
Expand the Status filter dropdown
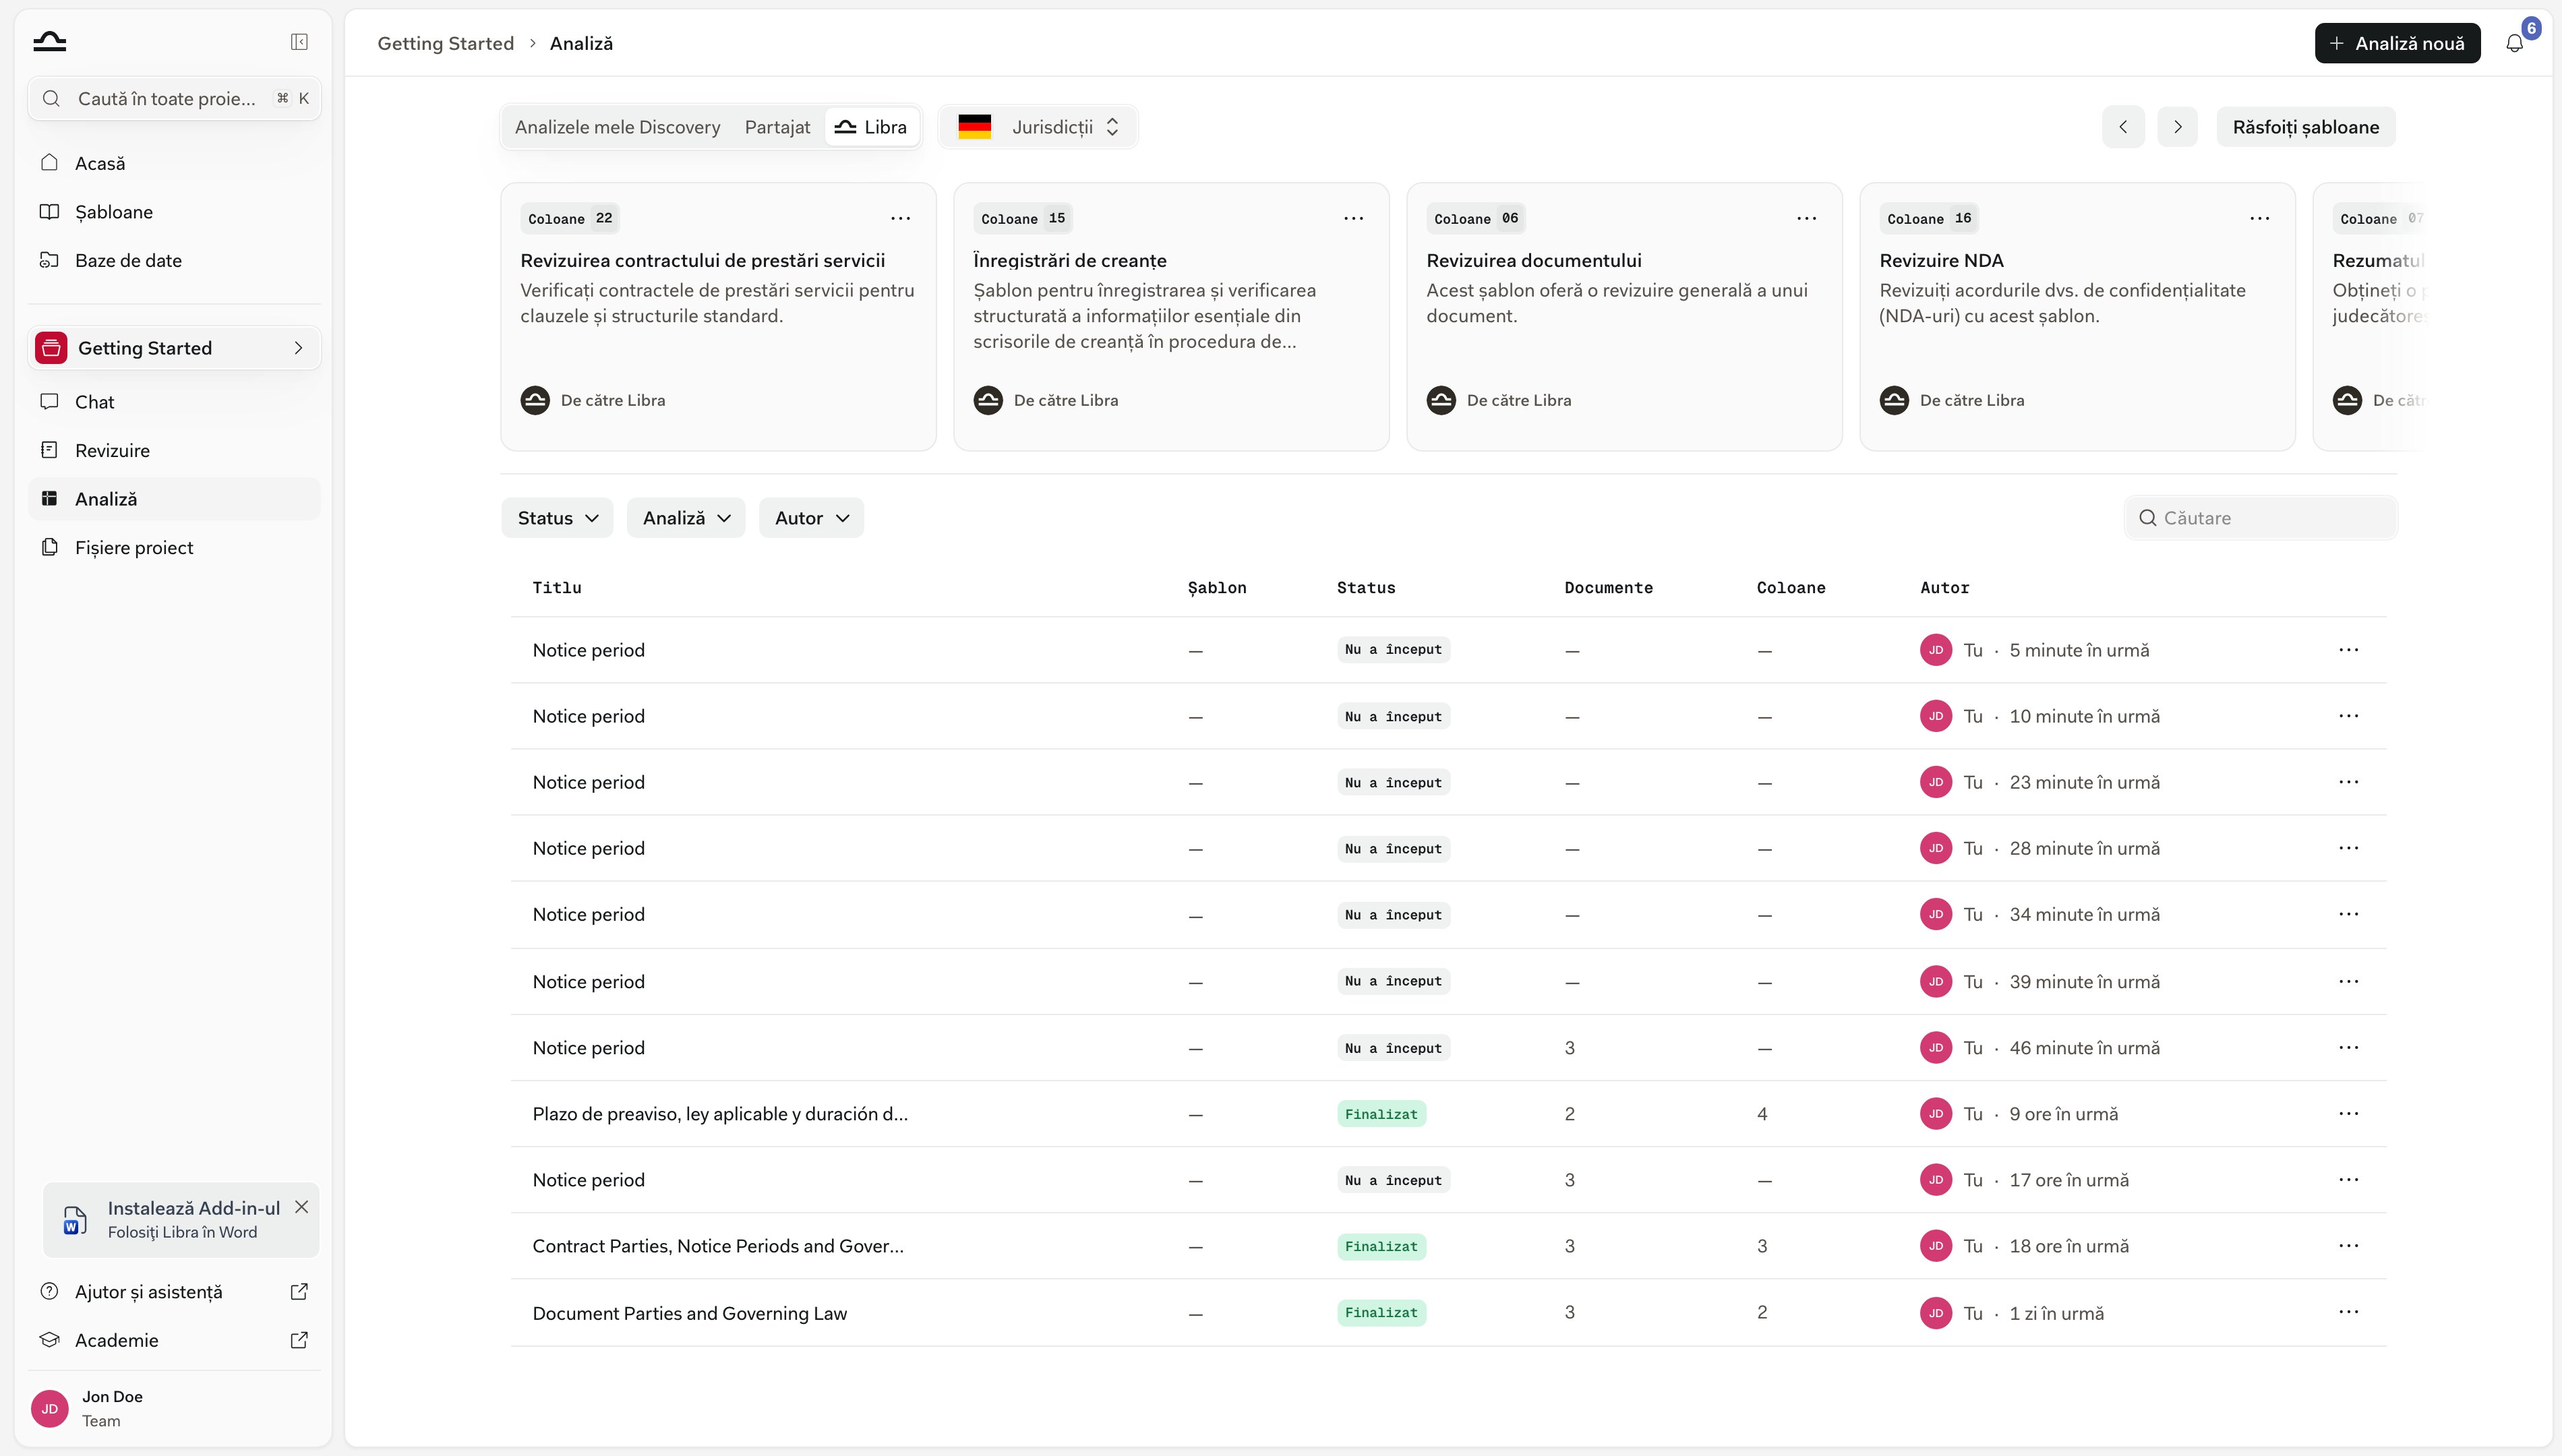coord(557,518)
